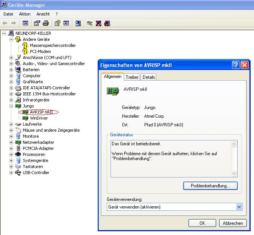Click the USB-Controller icon
The width and height of the screenshot is (254, 235).
18,173
